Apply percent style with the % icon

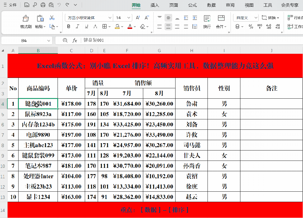251,26
